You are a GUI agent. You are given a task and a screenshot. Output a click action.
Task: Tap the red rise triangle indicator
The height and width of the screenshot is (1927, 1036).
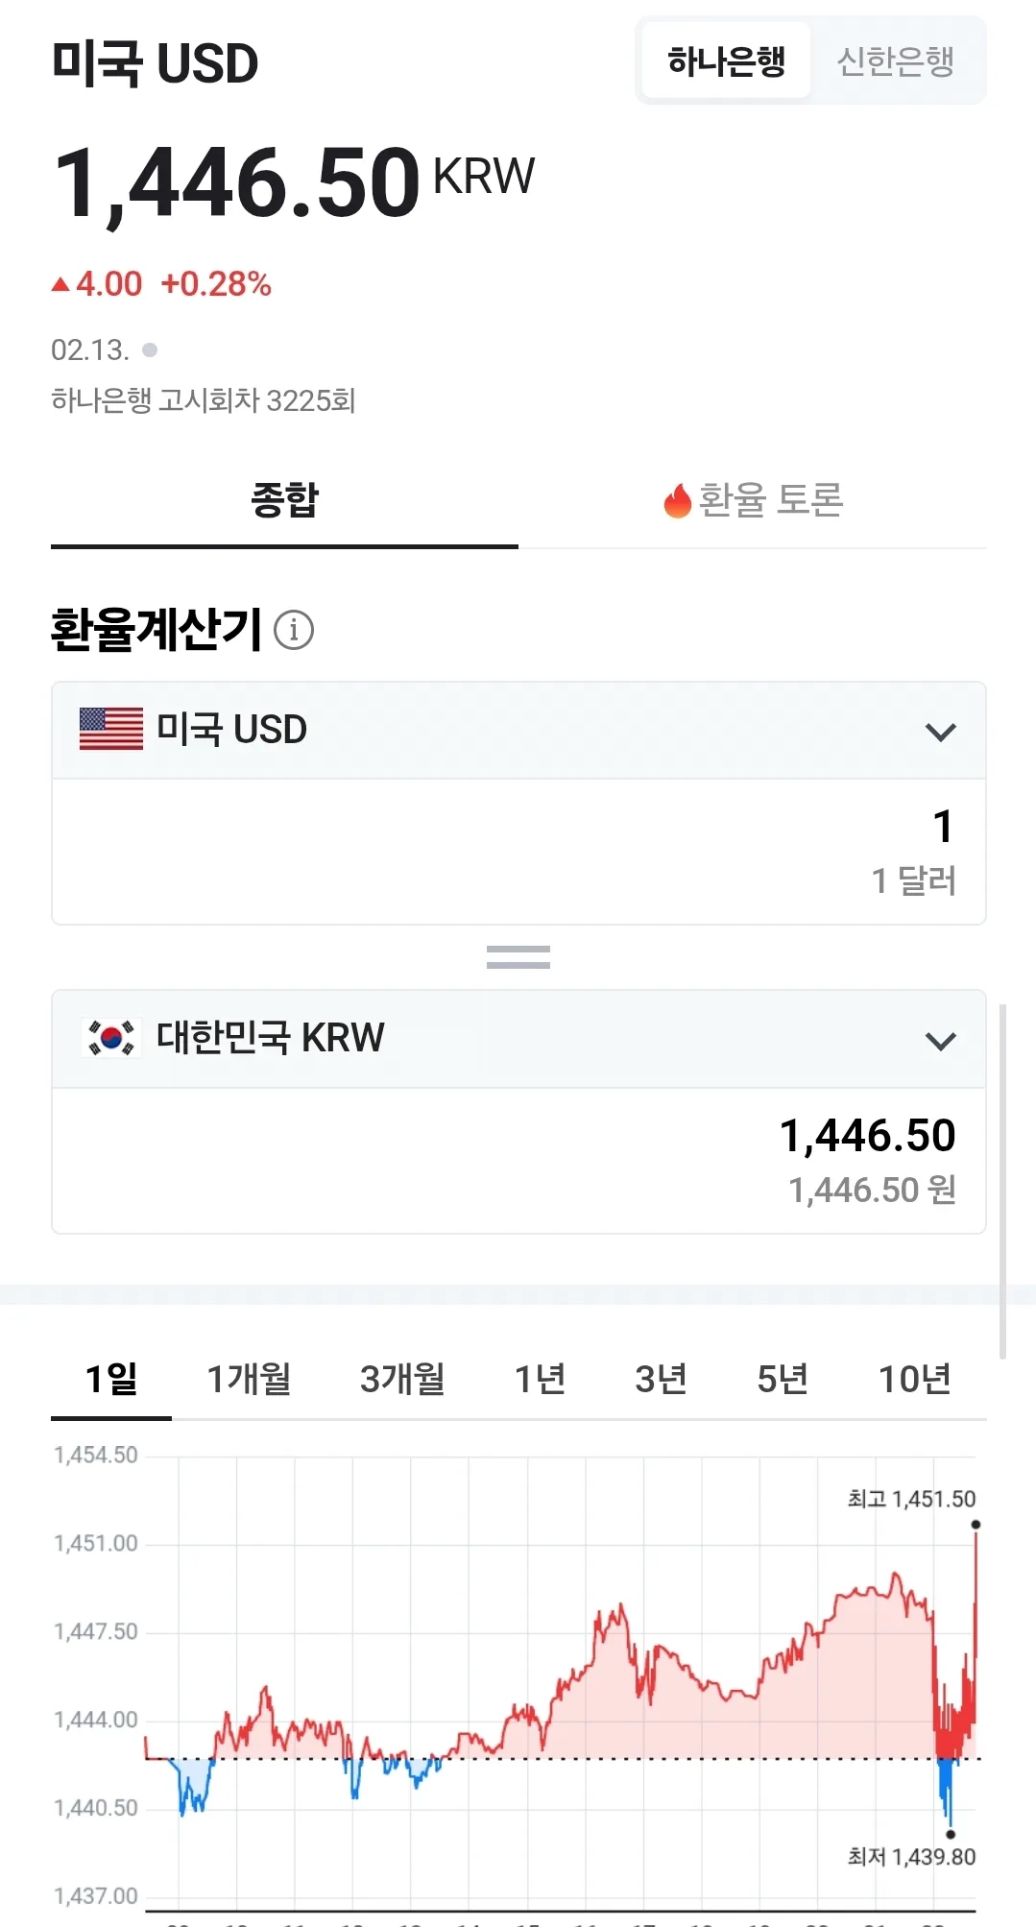coord(61,284)
